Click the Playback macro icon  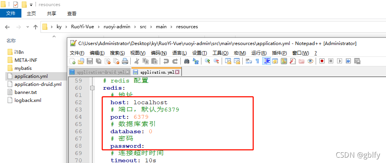[339, 61]
